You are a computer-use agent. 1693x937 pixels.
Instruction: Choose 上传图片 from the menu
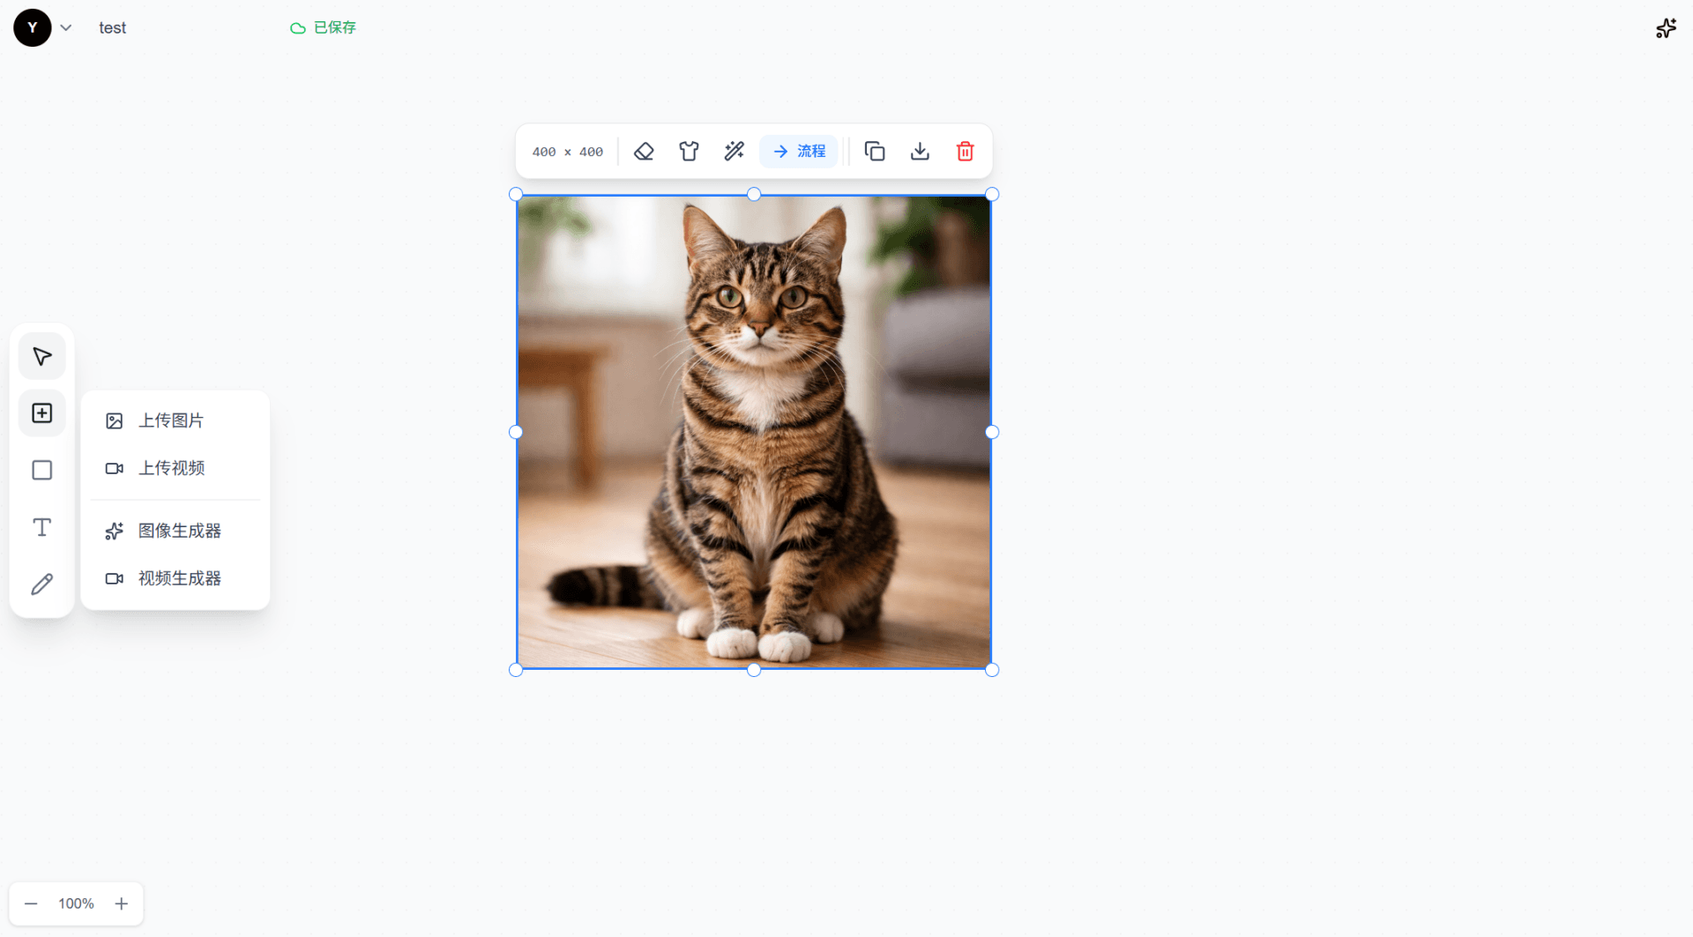point(171,420)
